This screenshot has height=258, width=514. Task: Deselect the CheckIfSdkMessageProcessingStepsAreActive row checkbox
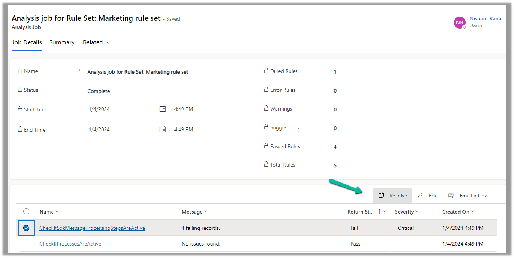click(x=26, y=228)
